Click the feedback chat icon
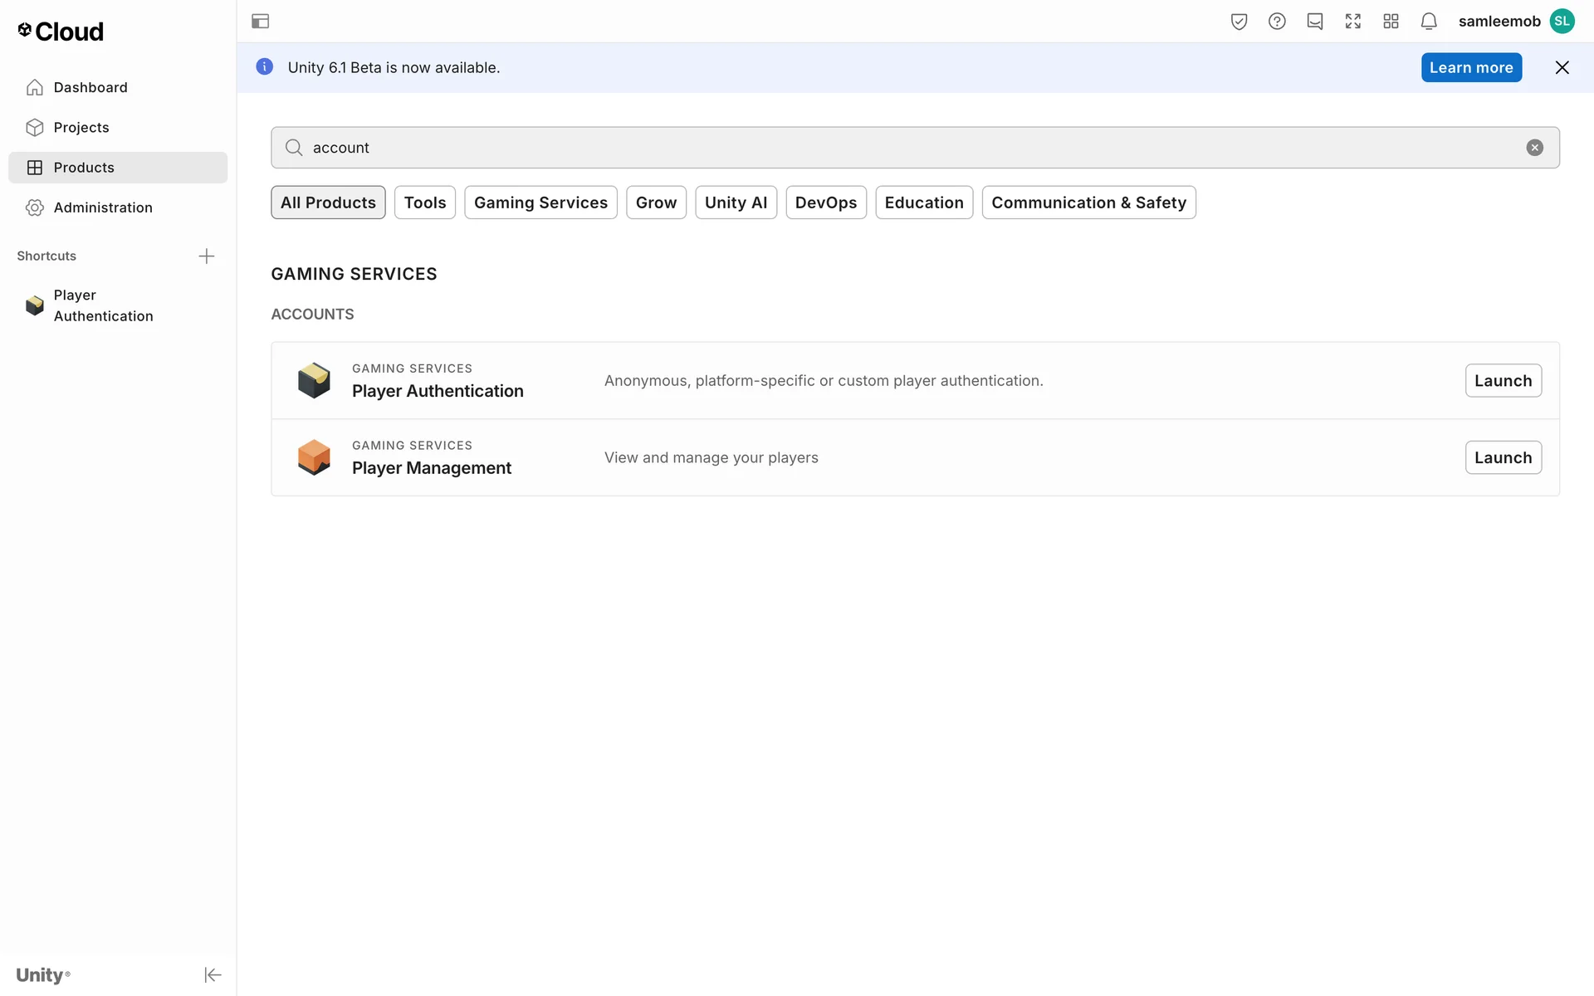1594x996 pixels. click(1315, 22)
